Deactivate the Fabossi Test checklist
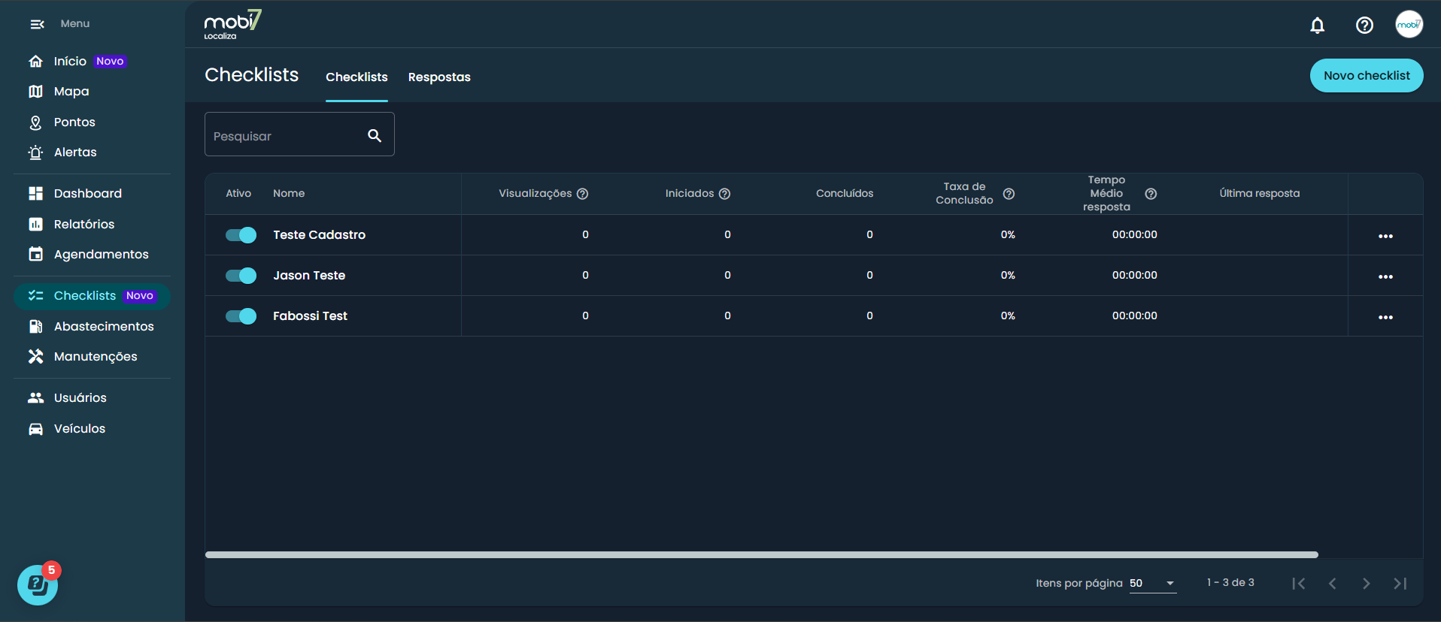Image resolution: width=1441 pixels, height=622 pixels. pyautogui.click(x=241, y=316)
